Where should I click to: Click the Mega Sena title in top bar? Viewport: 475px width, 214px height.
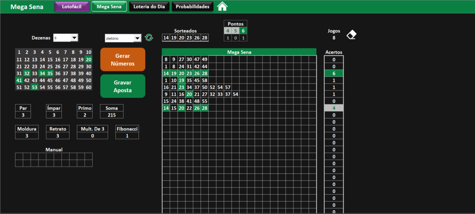coord(27,6)
